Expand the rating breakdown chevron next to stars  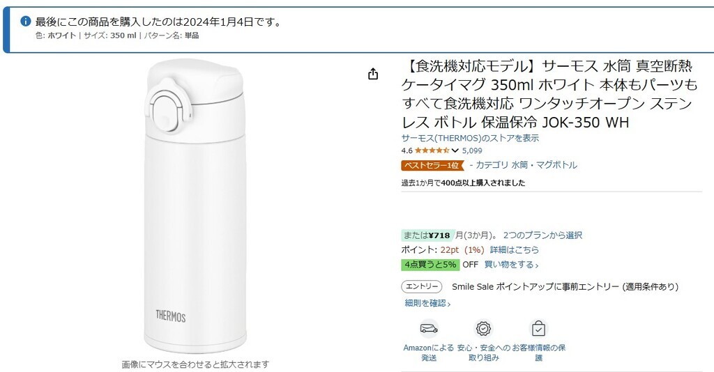coord(455,150)
